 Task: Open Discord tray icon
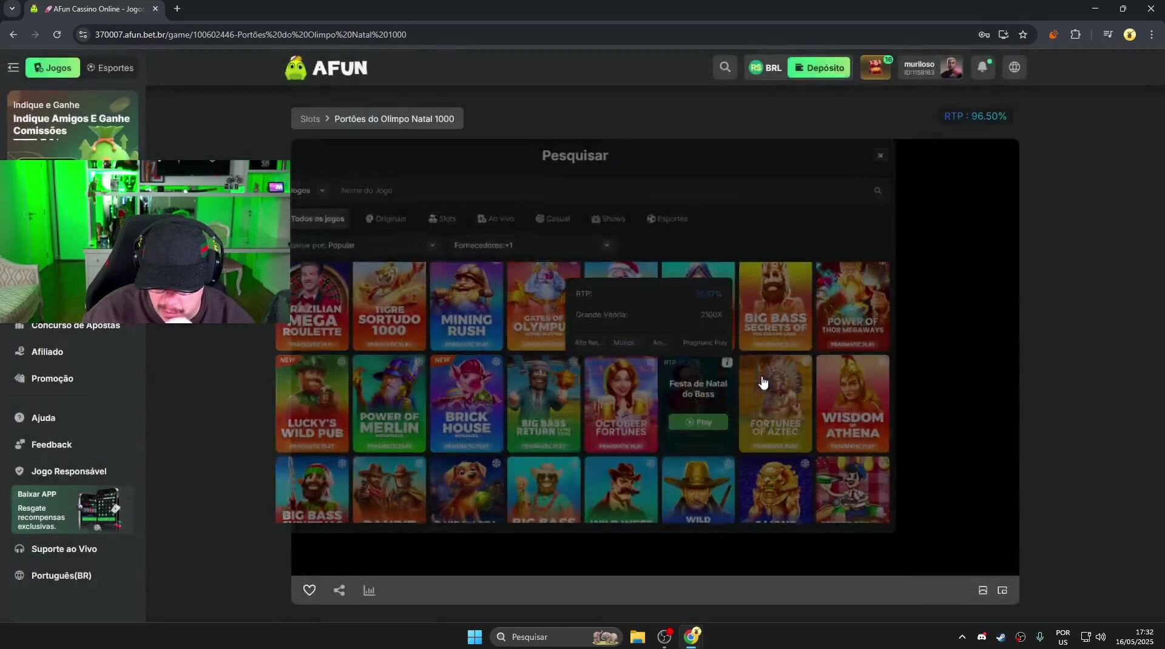982,637
